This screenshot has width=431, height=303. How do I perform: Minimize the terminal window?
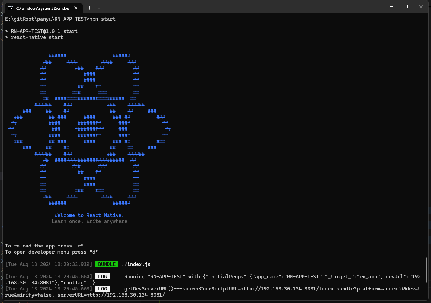coord(391,7)
